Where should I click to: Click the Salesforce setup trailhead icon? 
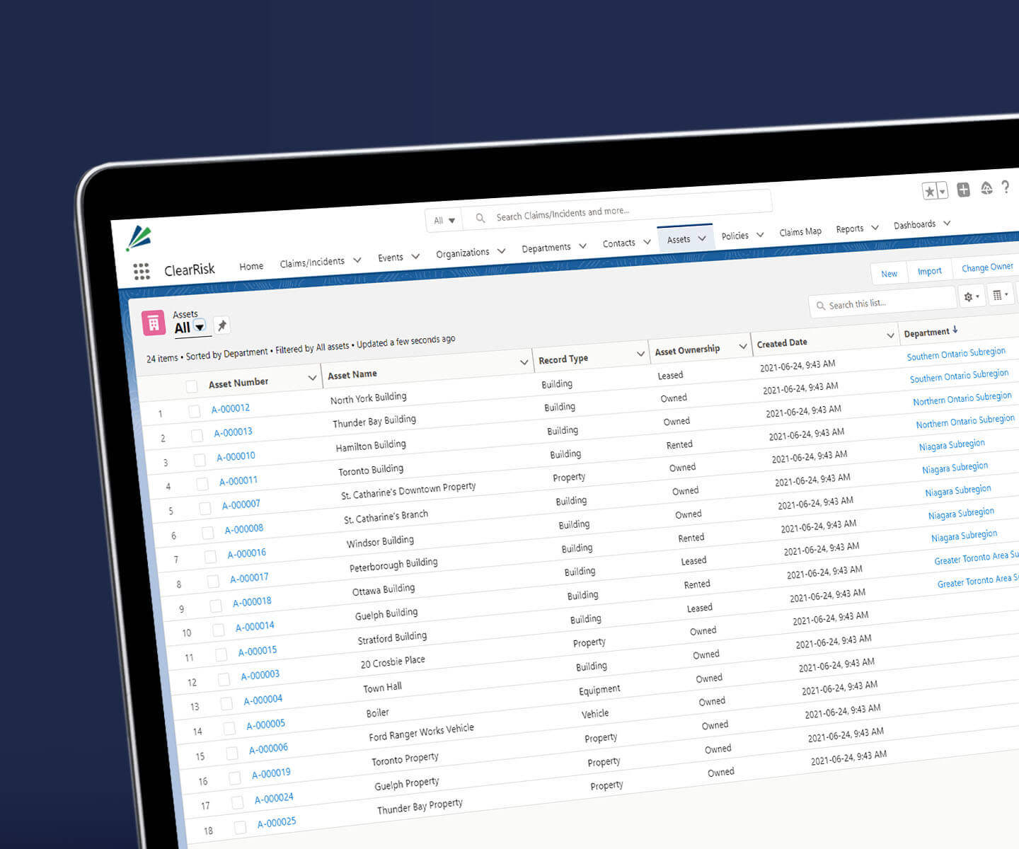986,188
